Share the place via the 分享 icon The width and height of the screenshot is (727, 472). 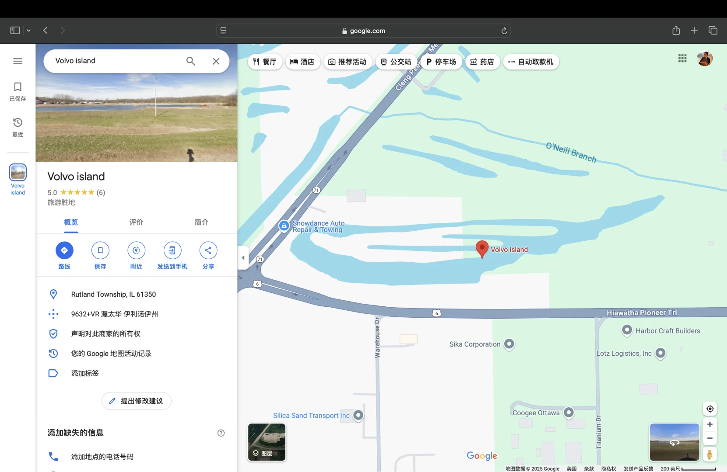(x=208, y=250)
